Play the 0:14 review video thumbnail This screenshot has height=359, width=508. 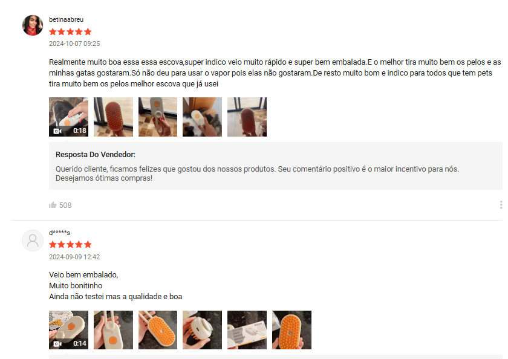(x=68, y=330)
